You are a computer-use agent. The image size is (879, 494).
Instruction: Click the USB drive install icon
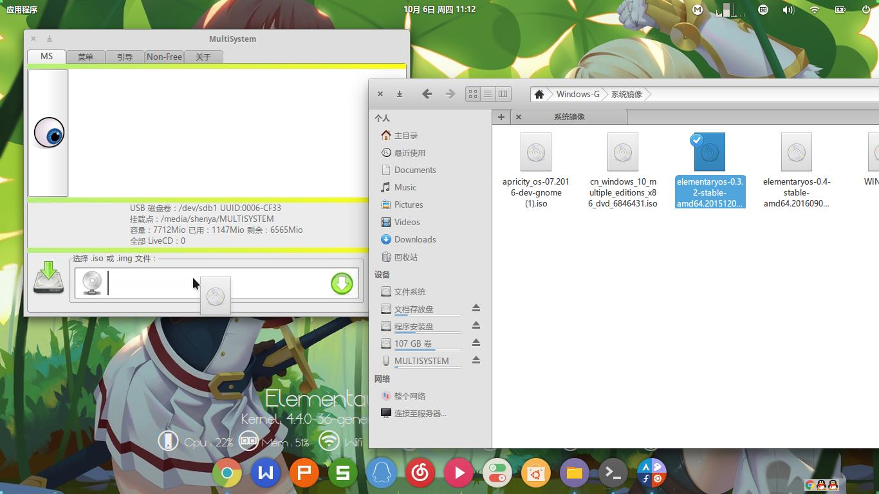coord(48,279)
